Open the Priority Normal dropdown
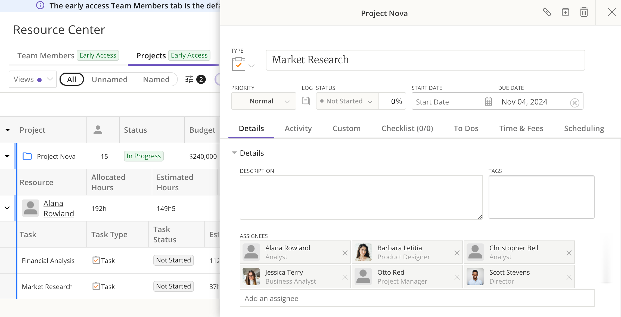The height and width of the screenshot is (317, 621). coord(263,101)
